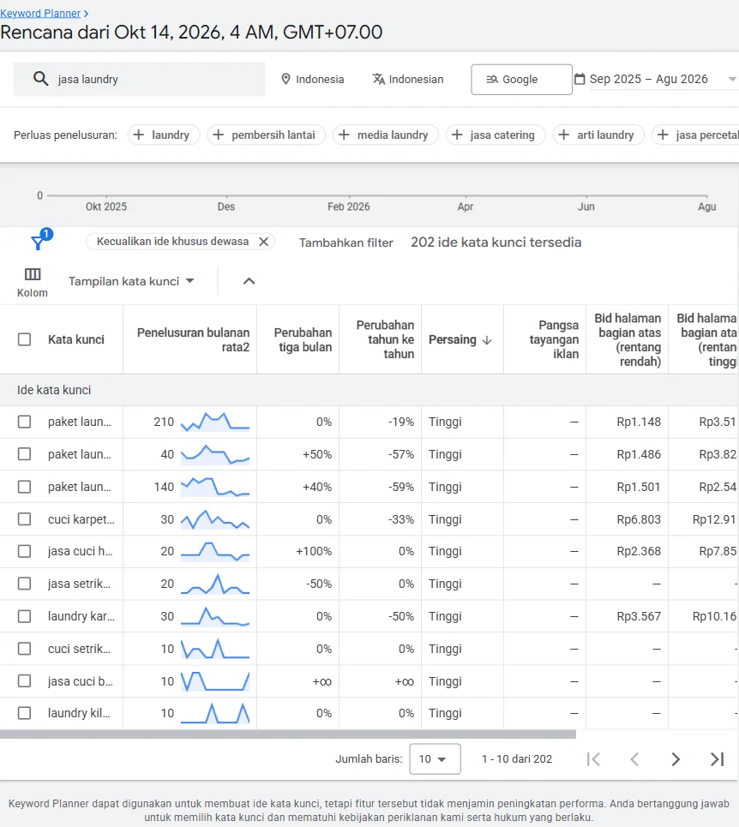Add 'arti laundry' suggestion chip

coord(598,135)
